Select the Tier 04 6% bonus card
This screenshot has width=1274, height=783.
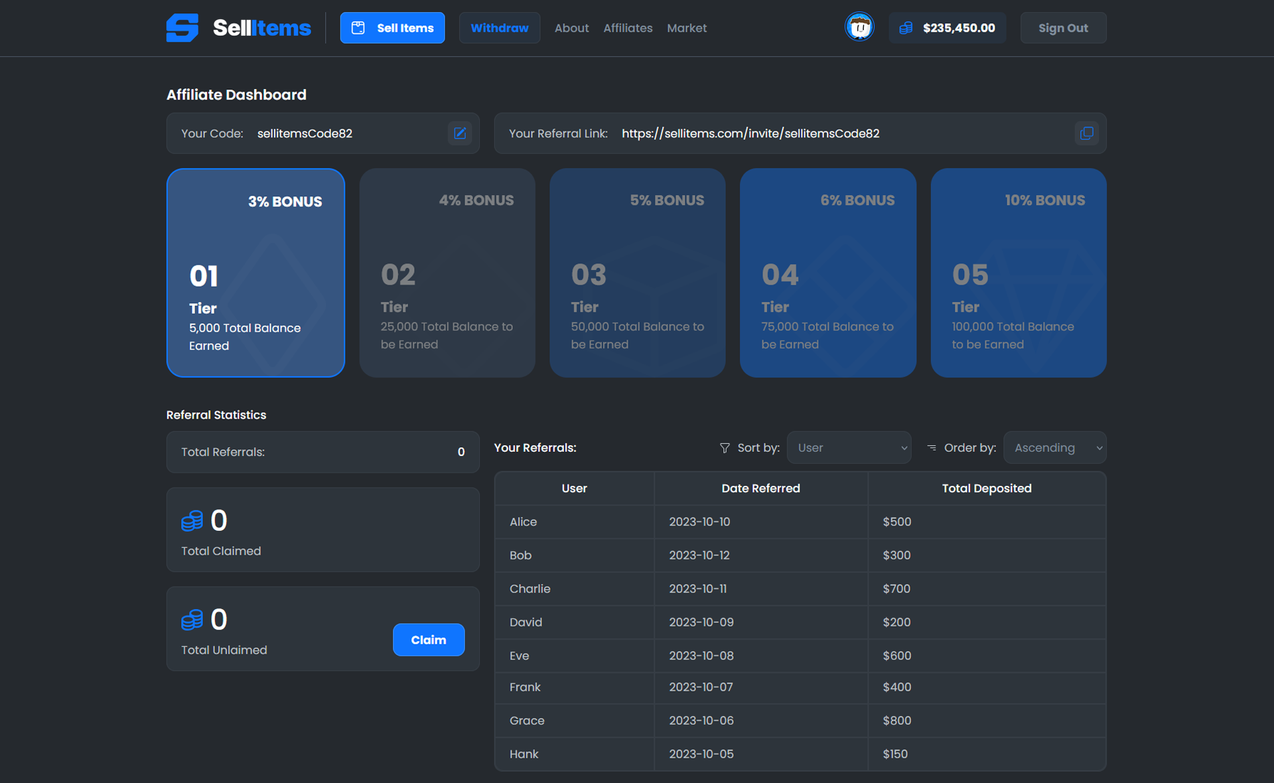pyautogui.click(x=828, y=273)
